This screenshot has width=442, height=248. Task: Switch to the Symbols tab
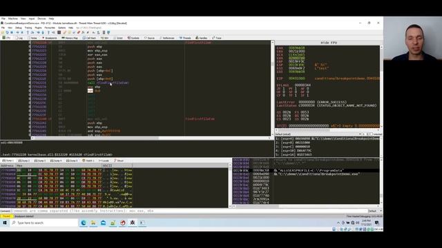pos(133,38)
